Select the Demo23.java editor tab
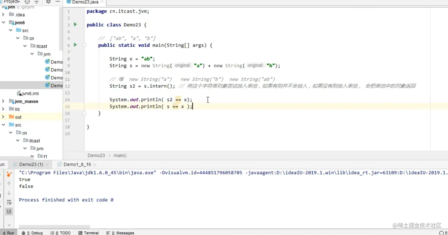 click(85, 2)
